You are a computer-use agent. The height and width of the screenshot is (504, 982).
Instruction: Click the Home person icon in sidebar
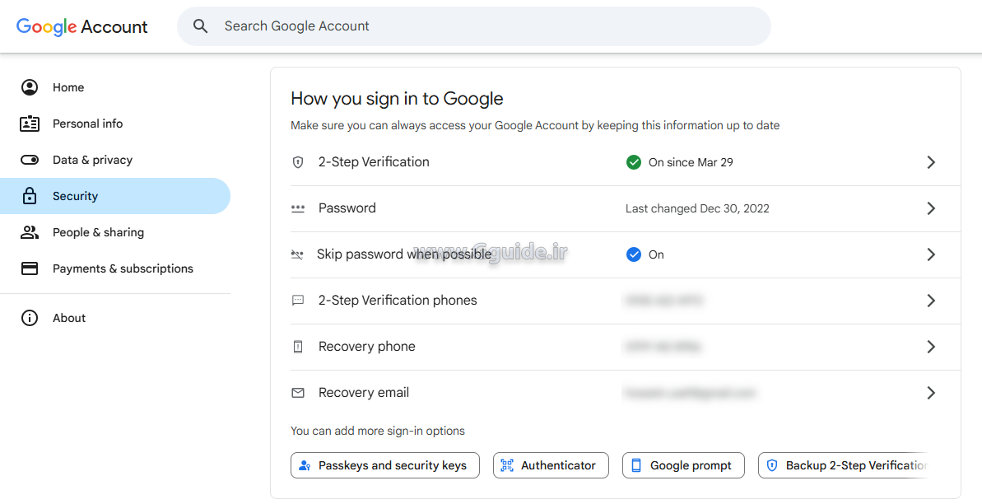pos(30,87)
